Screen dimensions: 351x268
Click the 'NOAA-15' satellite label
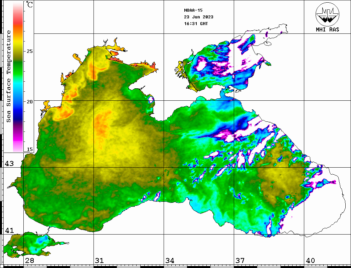(193, 10)
